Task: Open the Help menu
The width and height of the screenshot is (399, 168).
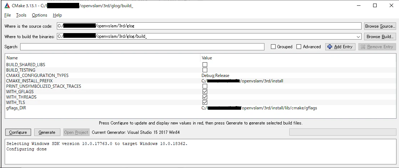Action: click(x=57, y=15)
